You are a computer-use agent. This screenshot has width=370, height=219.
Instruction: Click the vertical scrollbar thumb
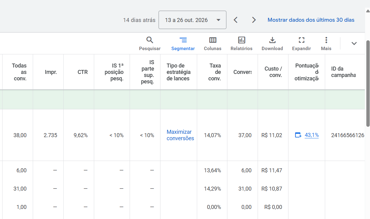point(368,83)
